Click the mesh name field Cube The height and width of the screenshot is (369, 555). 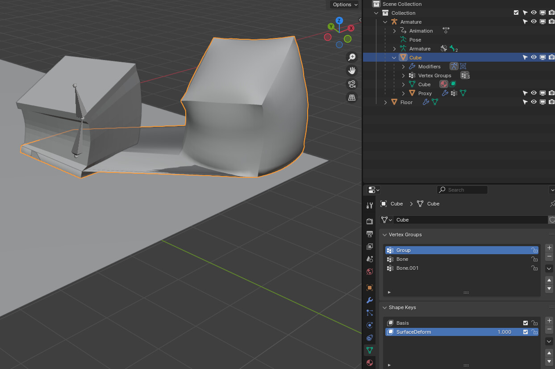point(471,220)
